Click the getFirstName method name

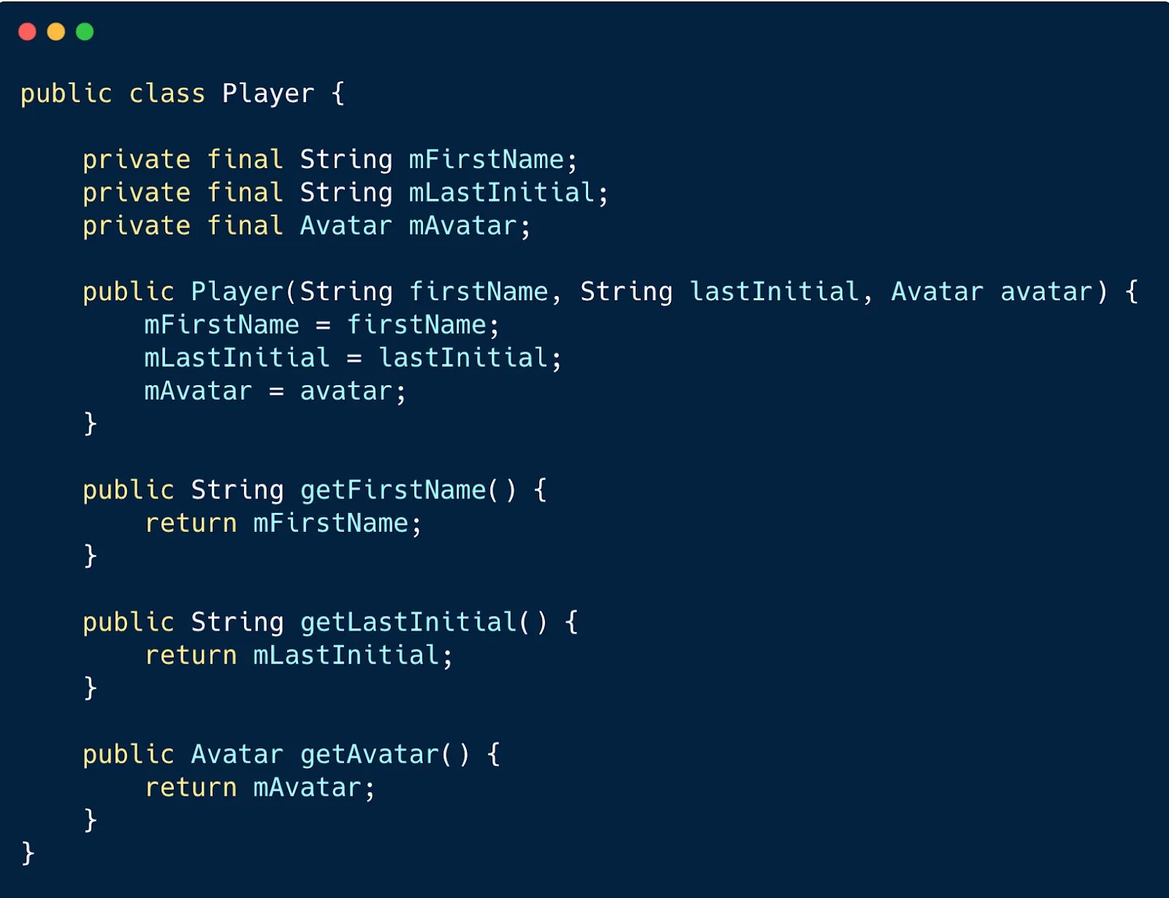point(393,490)
